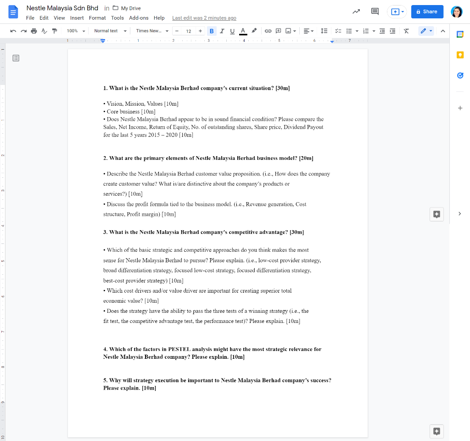Clear formatting from selection

tap(406, 31)
